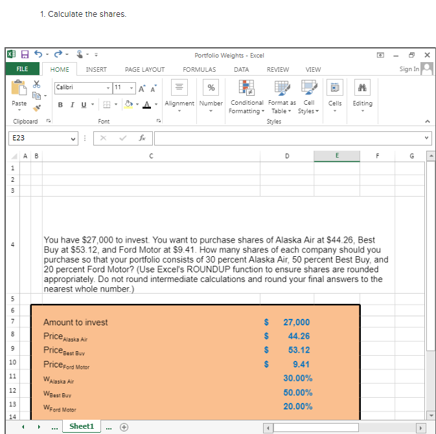Screen dimensions: 436x434
Task: Select row 7 header
Action: tap(12, 321)
